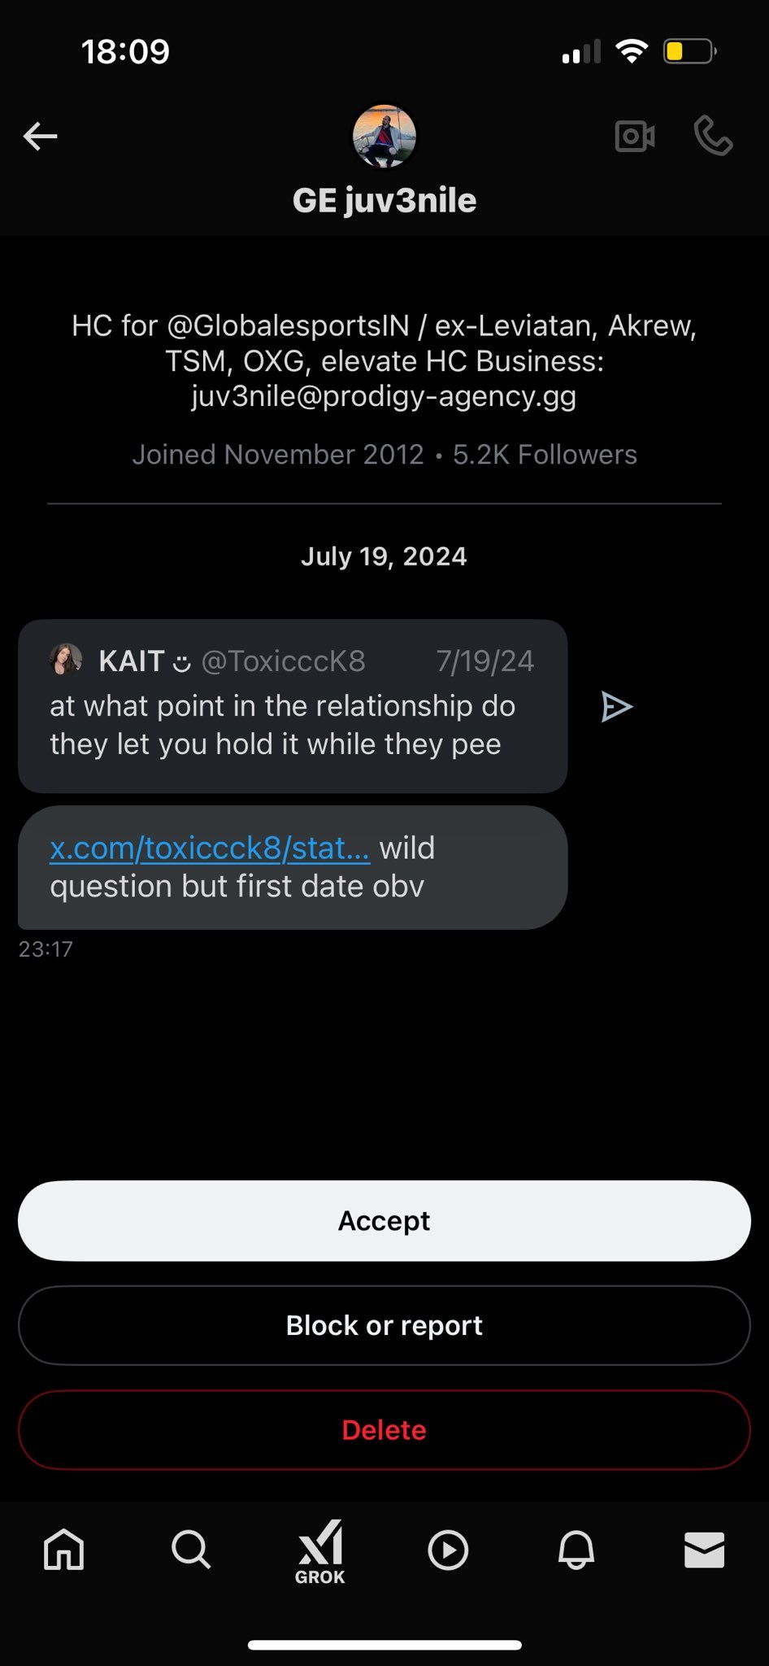Tap the GE juv3nile name header
Viewport: 769px width, 1666px height.
(x=384, y=201)
